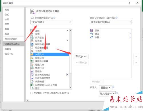The image size is (143, 111).
Task: Click the 启用你的 Excel 工作簿 icon
Action: coord(32,85)
